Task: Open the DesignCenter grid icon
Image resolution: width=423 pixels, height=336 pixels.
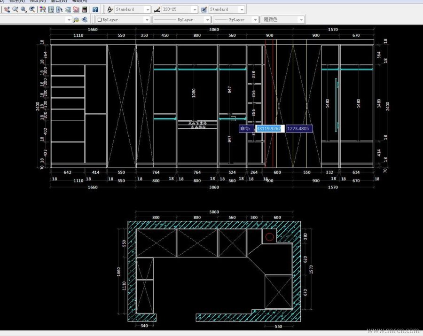Action: tap(51, 9)
